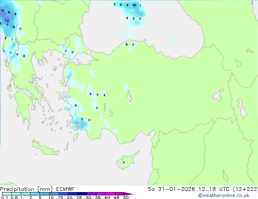The image size is (258, 199).
Task: Click the "50" legend scale label
Action: point(126,197)
